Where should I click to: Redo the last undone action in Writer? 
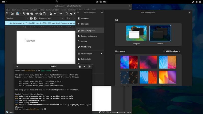60,14
